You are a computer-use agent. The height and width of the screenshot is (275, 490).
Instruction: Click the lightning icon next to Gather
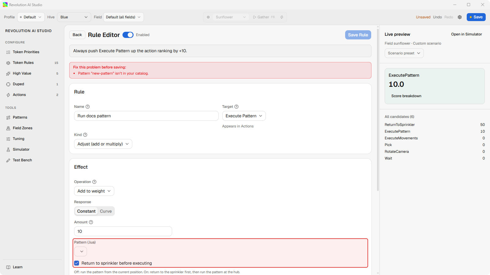click(282, 17)
